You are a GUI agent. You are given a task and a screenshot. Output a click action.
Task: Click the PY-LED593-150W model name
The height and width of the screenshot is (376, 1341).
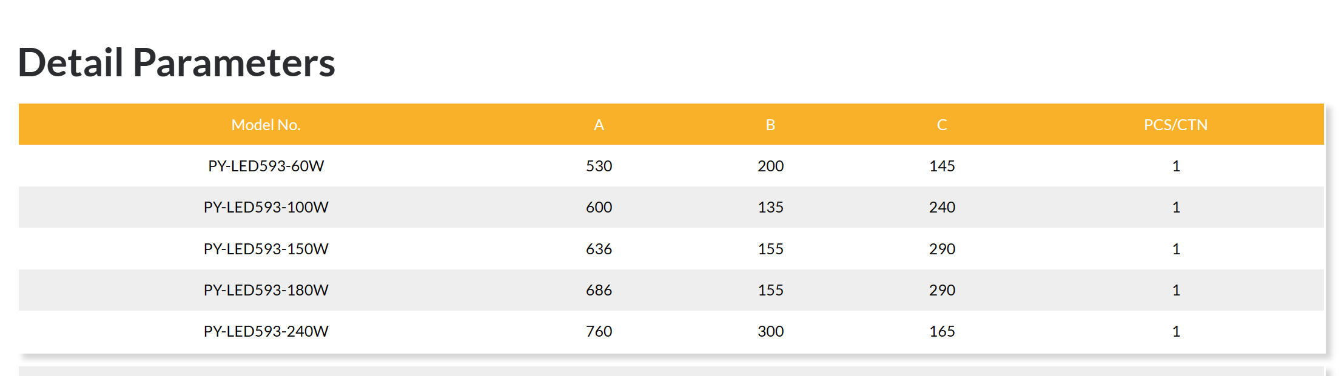click(x=266, y=249)
